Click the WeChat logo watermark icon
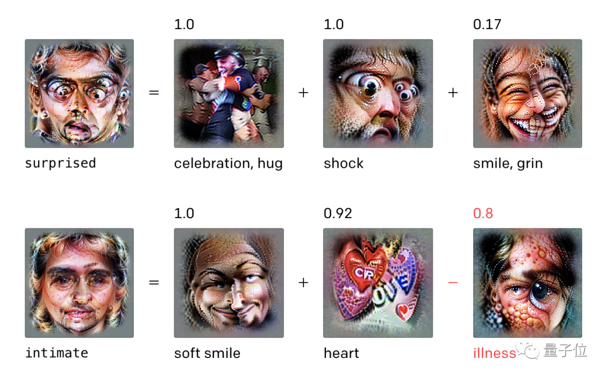607x377 pixels. [527, 350]
